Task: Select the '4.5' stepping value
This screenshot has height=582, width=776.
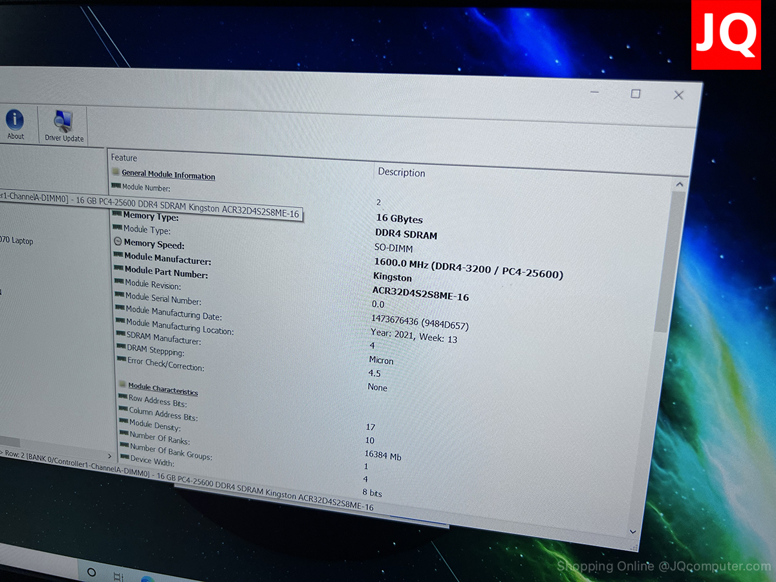Action: 374,373
